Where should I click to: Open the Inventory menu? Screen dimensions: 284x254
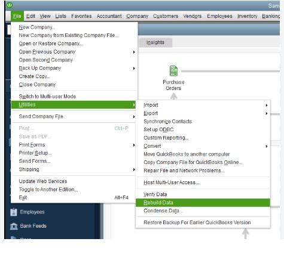coord(248,16)
